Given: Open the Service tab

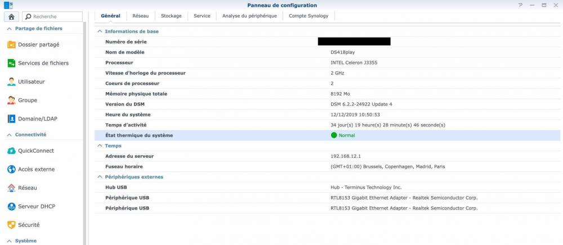Looking at the screenshot, I should click(x=202, y=16).
